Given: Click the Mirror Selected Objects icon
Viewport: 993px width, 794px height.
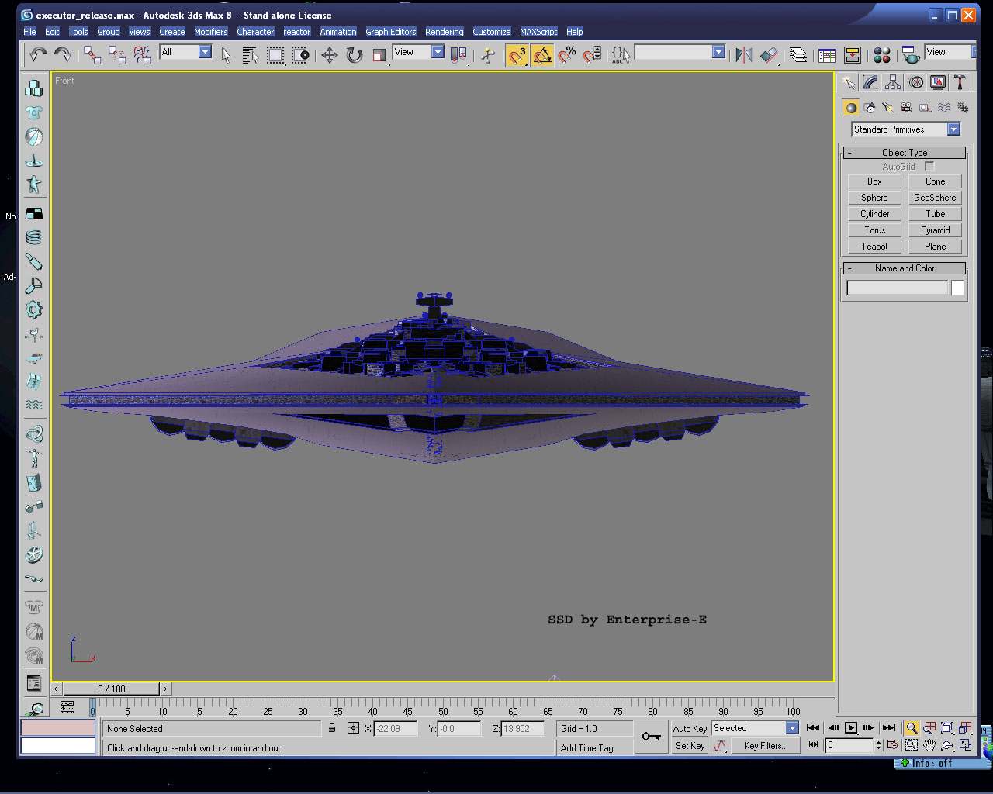Looking at the screenshot, I should (744, 54).
